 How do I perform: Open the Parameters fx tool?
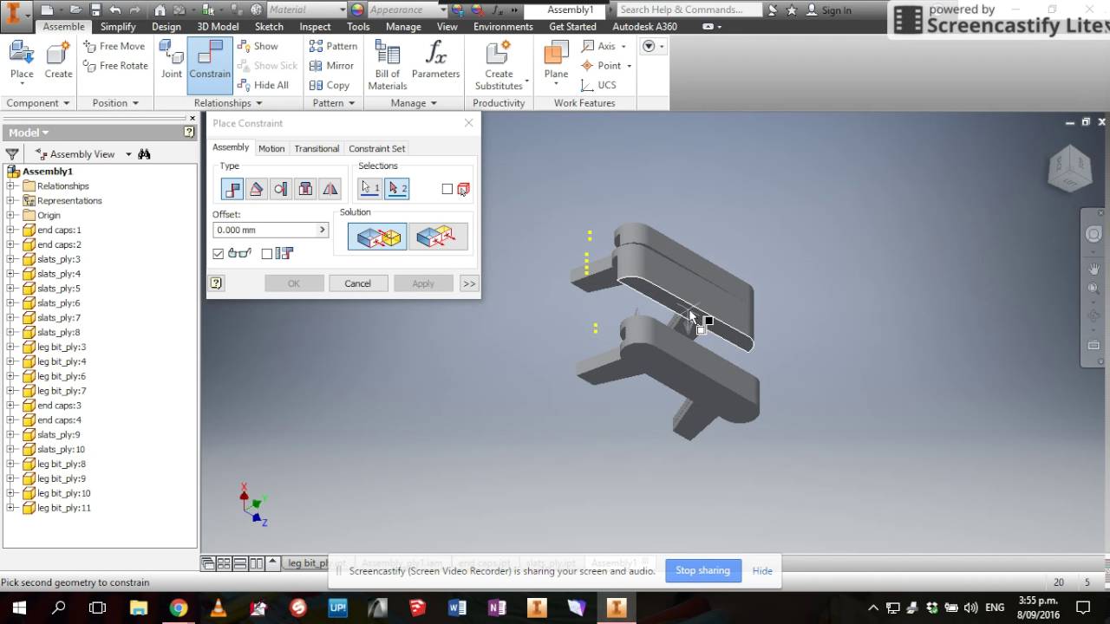point(436,61)
